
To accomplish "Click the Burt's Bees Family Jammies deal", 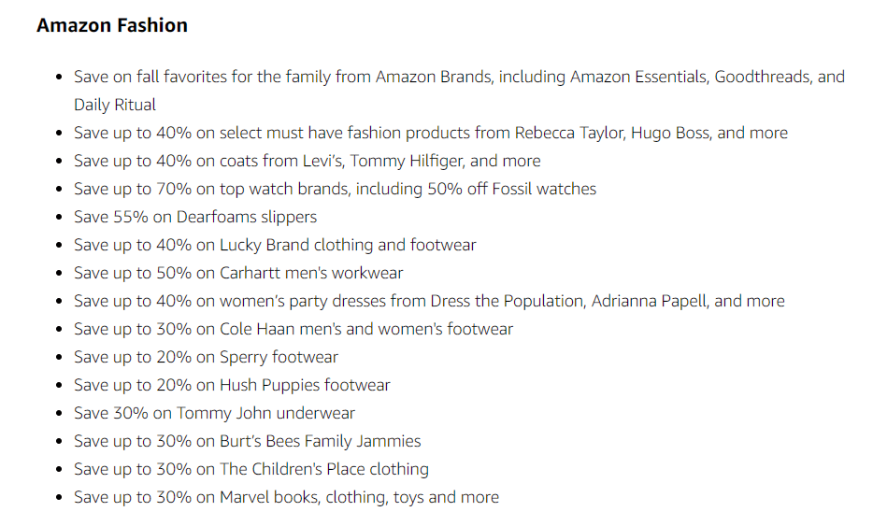I will 247,441.
